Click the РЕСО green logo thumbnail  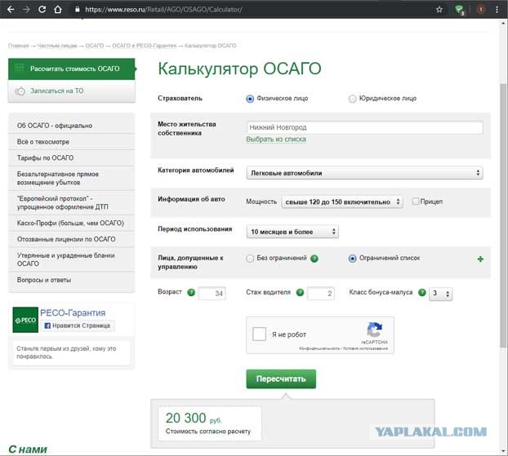[x=25, y=320]
